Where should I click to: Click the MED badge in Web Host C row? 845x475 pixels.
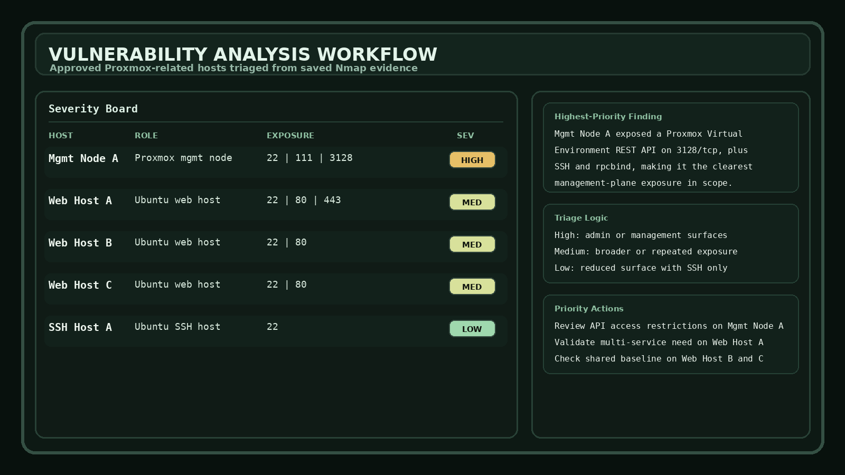472,287
